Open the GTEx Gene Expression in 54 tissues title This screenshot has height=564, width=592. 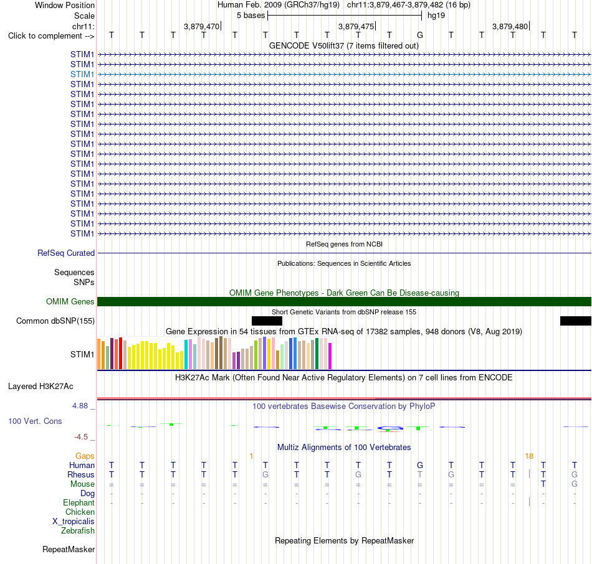(x=344, y=332)
